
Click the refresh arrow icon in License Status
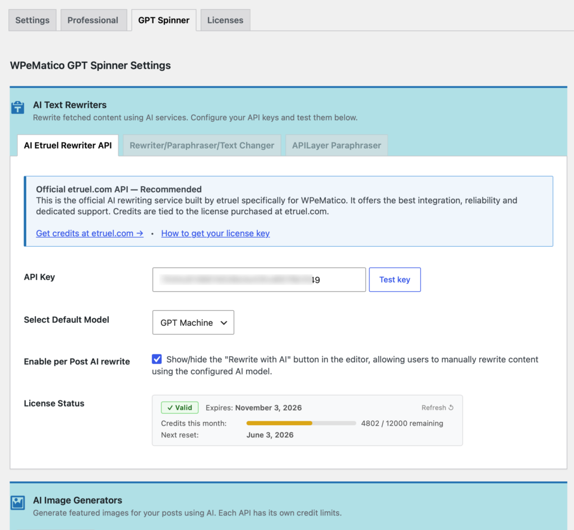(451, 408)
